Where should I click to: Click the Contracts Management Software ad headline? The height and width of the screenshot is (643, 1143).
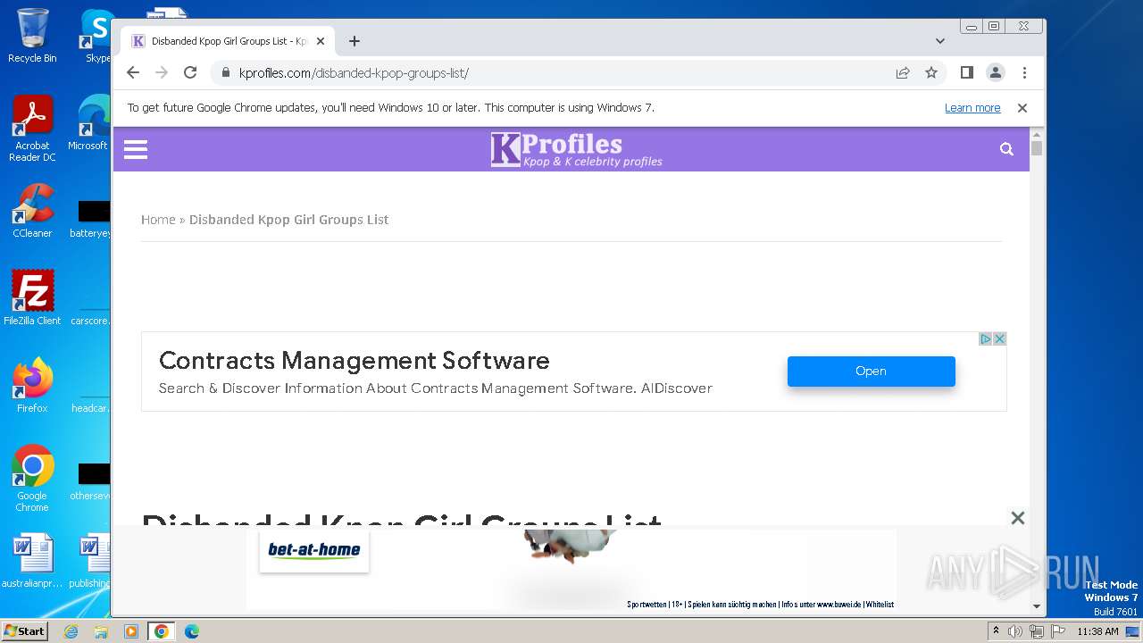pyautogui.click(x=355, y=361)
